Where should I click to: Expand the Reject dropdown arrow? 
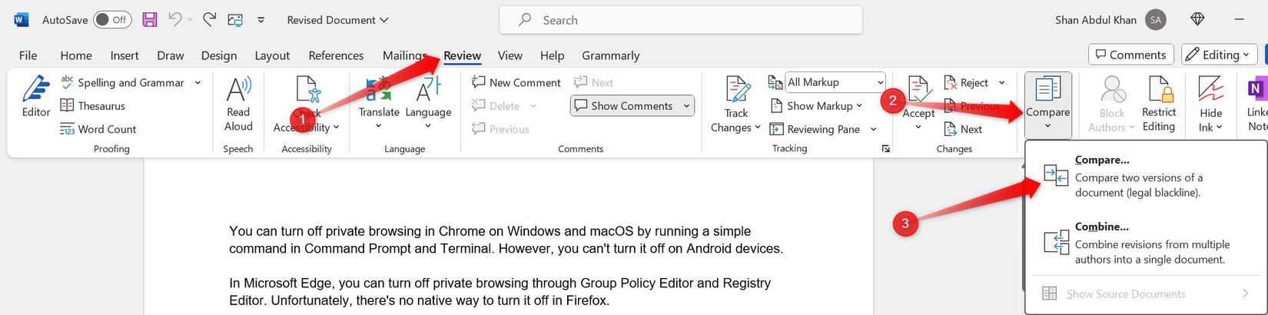tap(1001, 82)
